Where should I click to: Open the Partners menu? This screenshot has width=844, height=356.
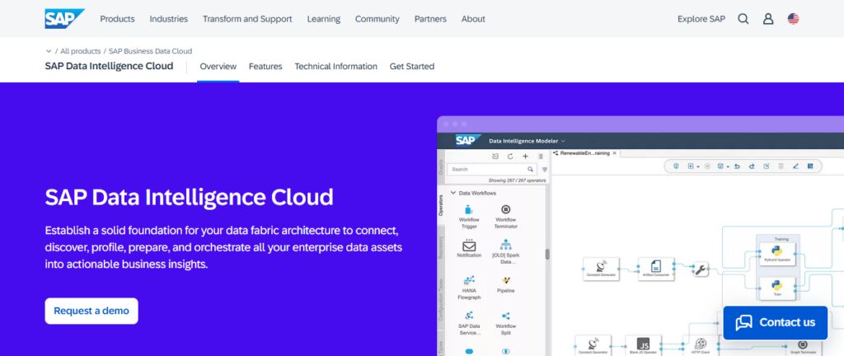pos(430,19)
